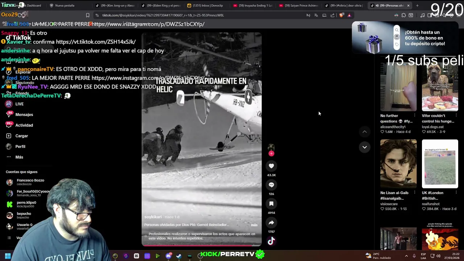The width and height of the screenshot is (464, 261).
Task: Open Discord from the taskbar
Action: pyautogui.click(x=168, y=256)
